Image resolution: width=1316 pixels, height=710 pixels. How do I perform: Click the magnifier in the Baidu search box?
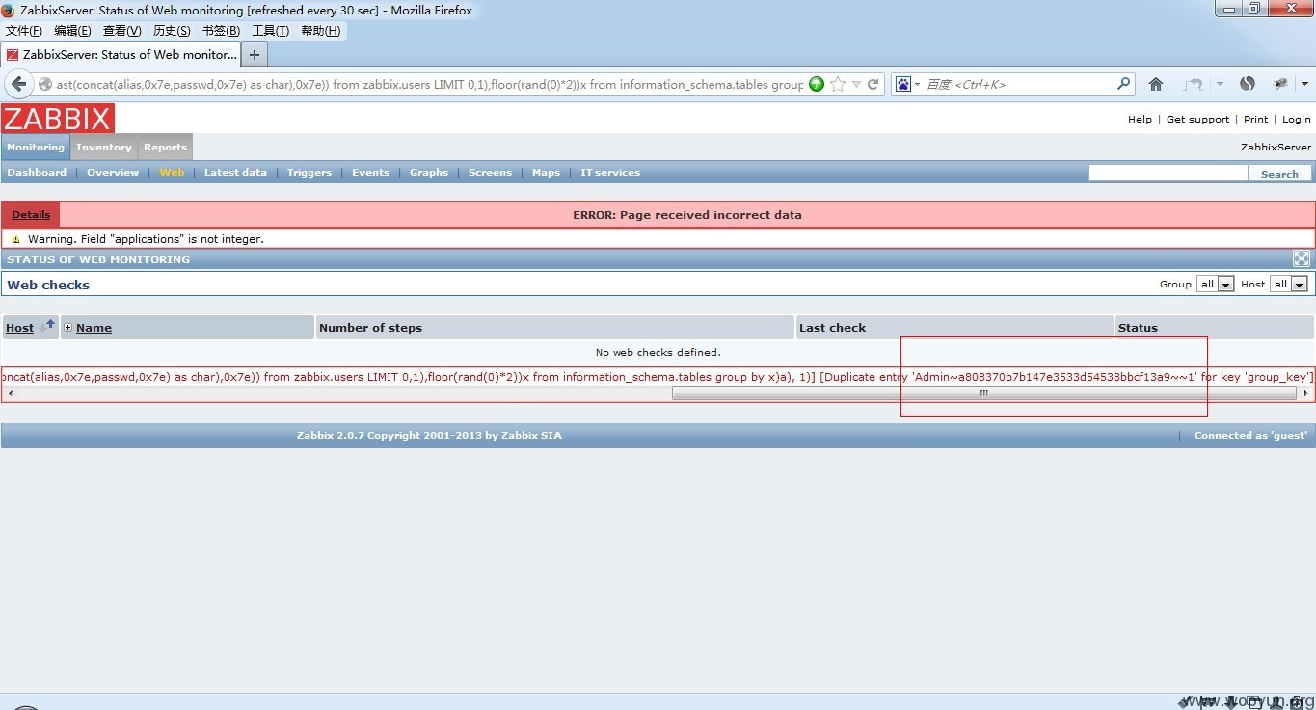[1123, 84]
